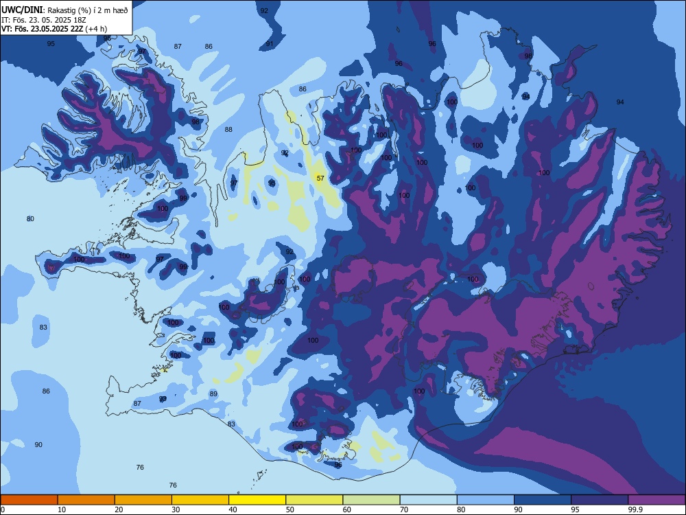Screen dimensions: 686x515
Task: Click the '30' legend tick label
Action: tap(176, 510)
